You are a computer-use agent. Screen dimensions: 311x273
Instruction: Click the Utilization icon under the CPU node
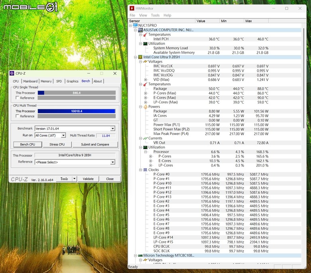click(145, 147)
